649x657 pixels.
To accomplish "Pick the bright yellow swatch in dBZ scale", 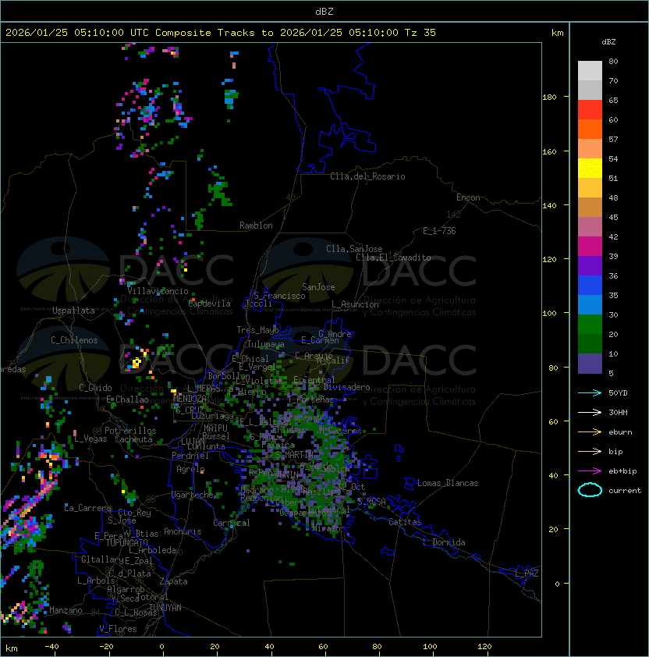I will pos(590,169).
